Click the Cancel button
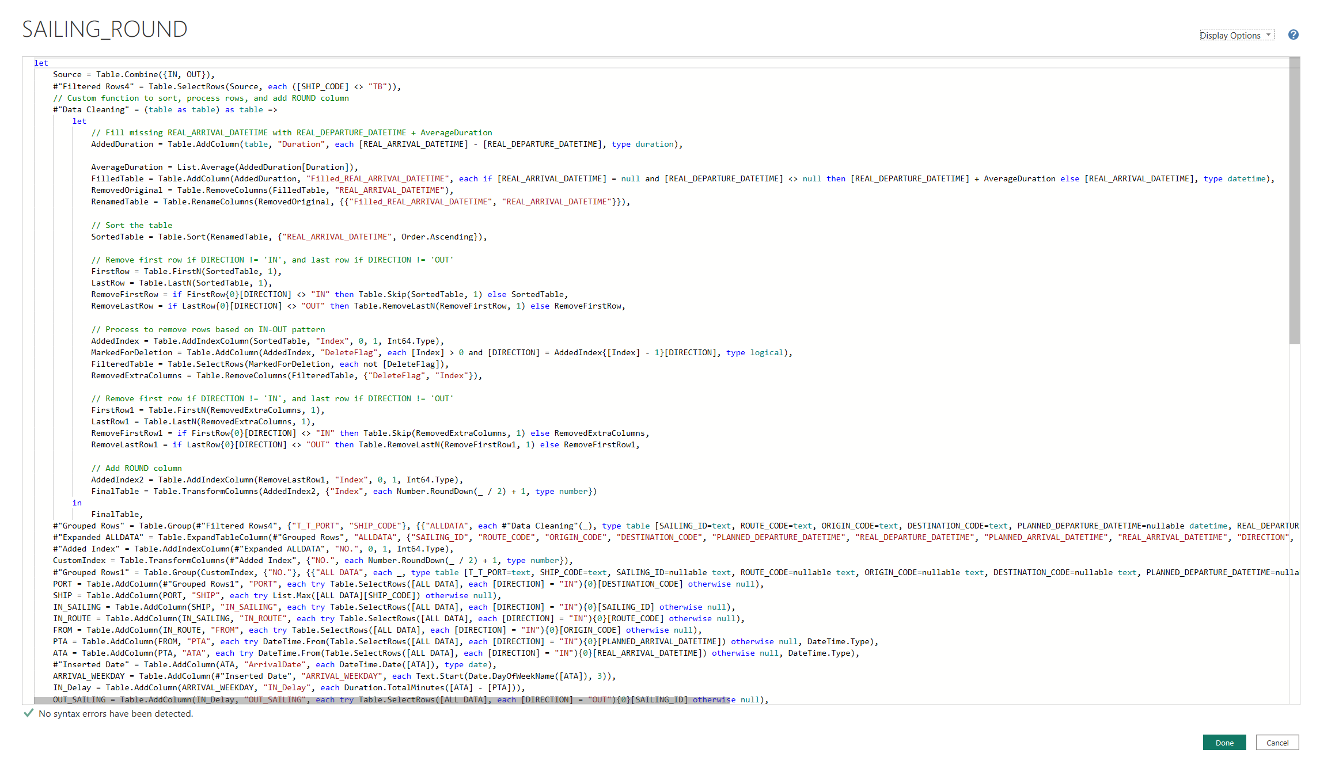1320x772 pixels. [x=1277, y=742]
